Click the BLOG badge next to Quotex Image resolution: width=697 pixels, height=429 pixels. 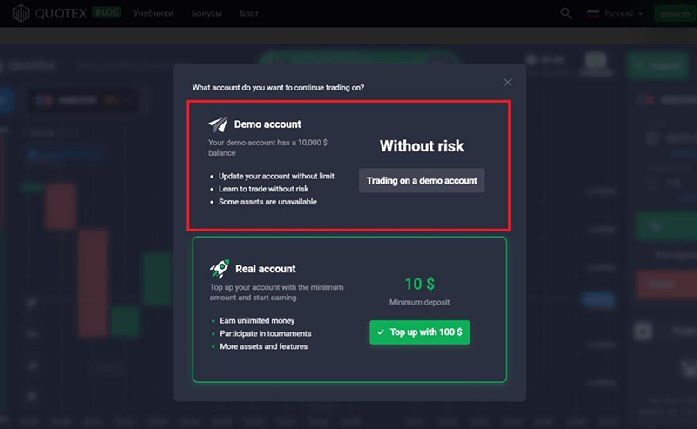pyautogui.click(x=106, y=12)
